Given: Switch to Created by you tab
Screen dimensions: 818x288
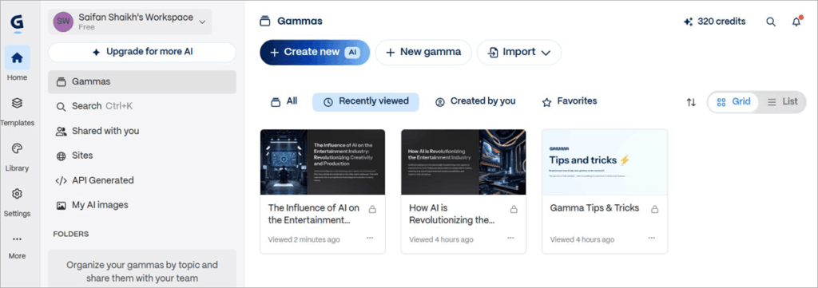Looking at the screenshot, I should click(475, 101).
